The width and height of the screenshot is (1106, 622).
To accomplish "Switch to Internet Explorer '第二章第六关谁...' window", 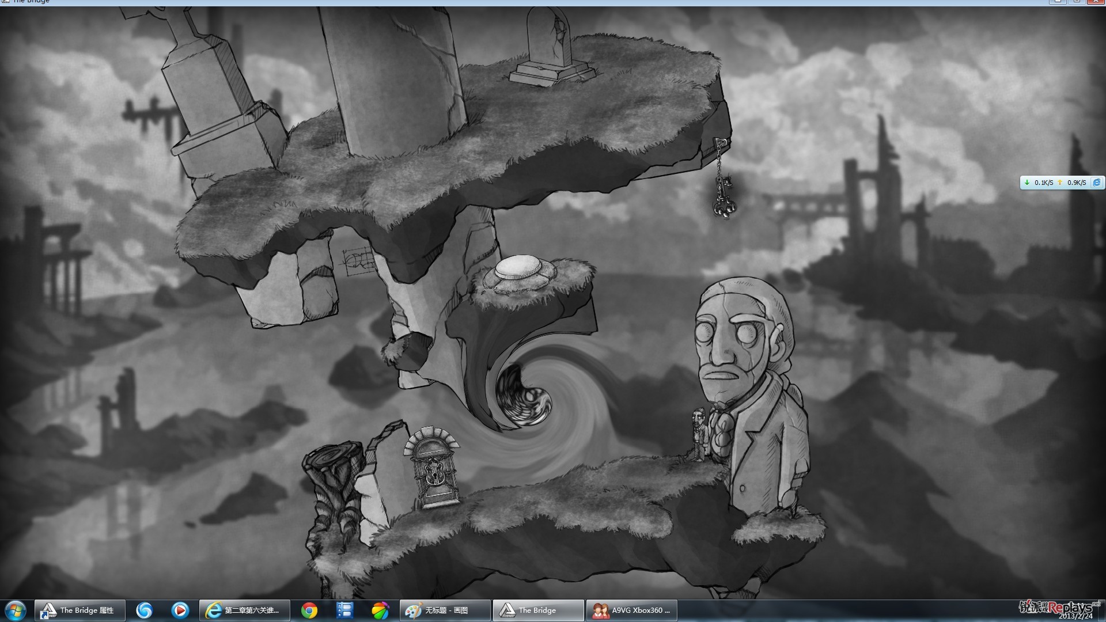I will (x=244, y=610).
